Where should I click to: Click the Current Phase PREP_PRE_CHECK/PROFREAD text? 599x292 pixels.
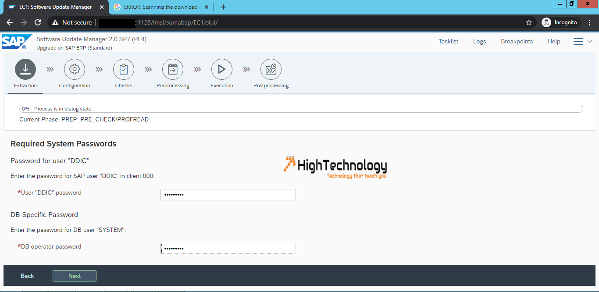coord(84,119)
